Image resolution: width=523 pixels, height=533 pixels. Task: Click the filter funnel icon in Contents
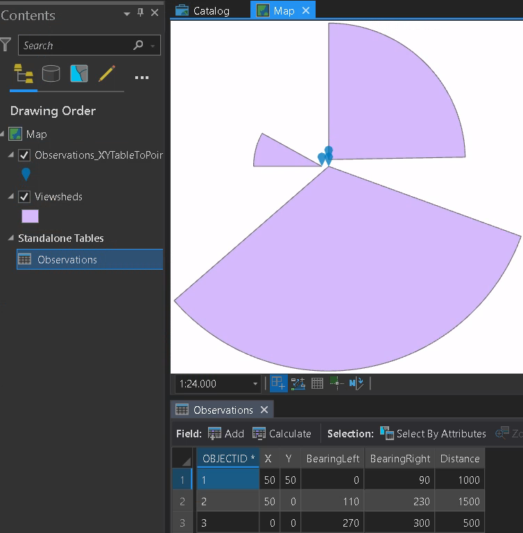[6, 45]
